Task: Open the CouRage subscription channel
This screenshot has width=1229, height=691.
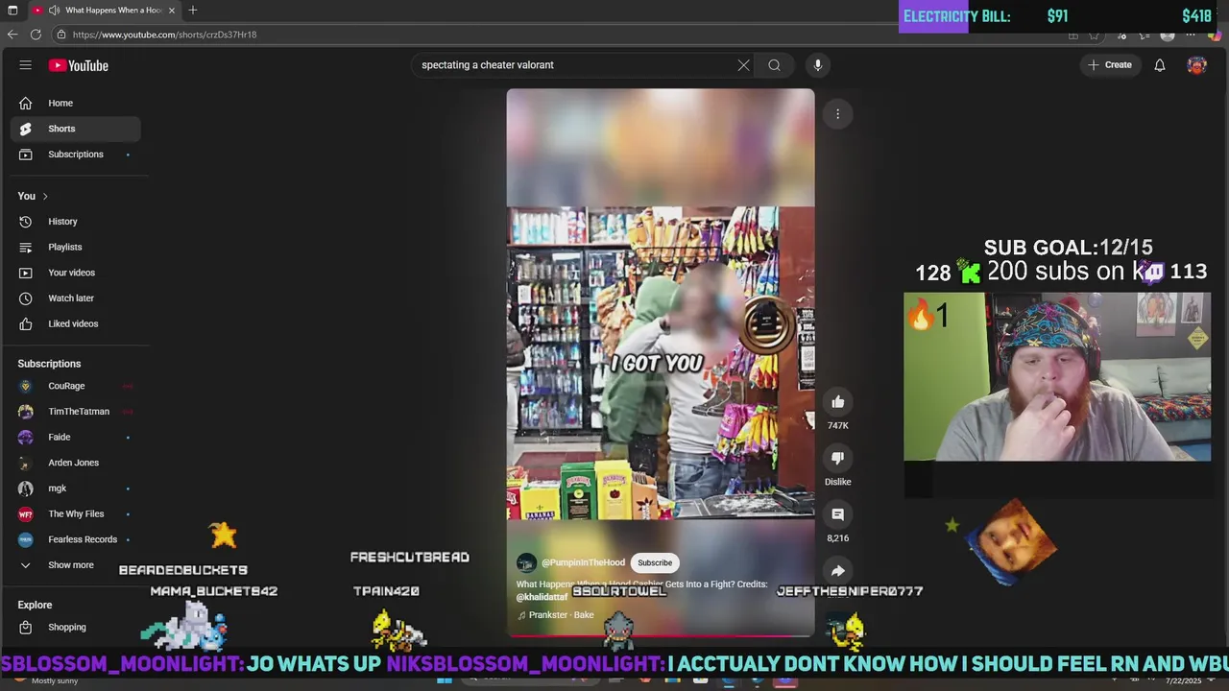Action: (76, 386)
